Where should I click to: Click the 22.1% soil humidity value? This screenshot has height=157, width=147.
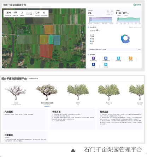coord(126,13)
